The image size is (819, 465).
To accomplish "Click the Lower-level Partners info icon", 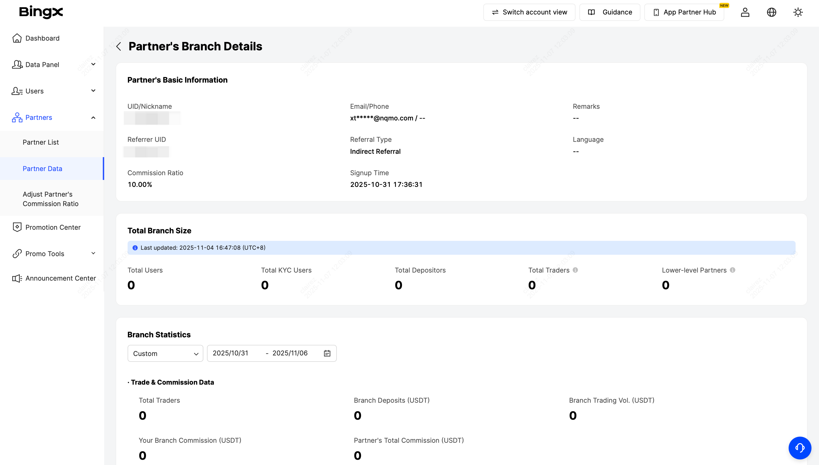I will [x=732, y=270].
